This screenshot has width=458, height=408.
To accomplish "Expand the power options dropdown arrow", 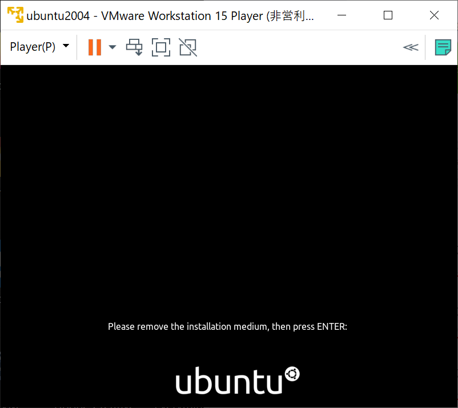I will 113,47.
